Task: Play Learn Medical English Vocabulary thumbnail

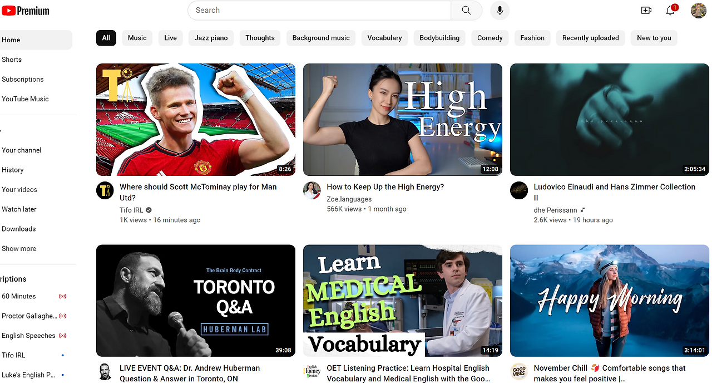Action: coord(403,301)
